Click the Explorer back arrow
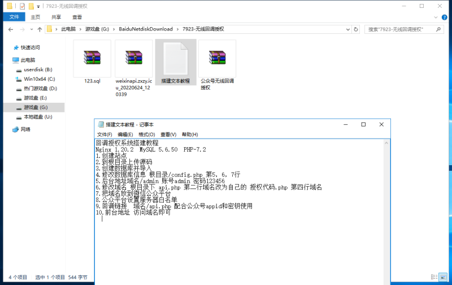The width and height of the screenshot is (452, 285). pos(11,29)
